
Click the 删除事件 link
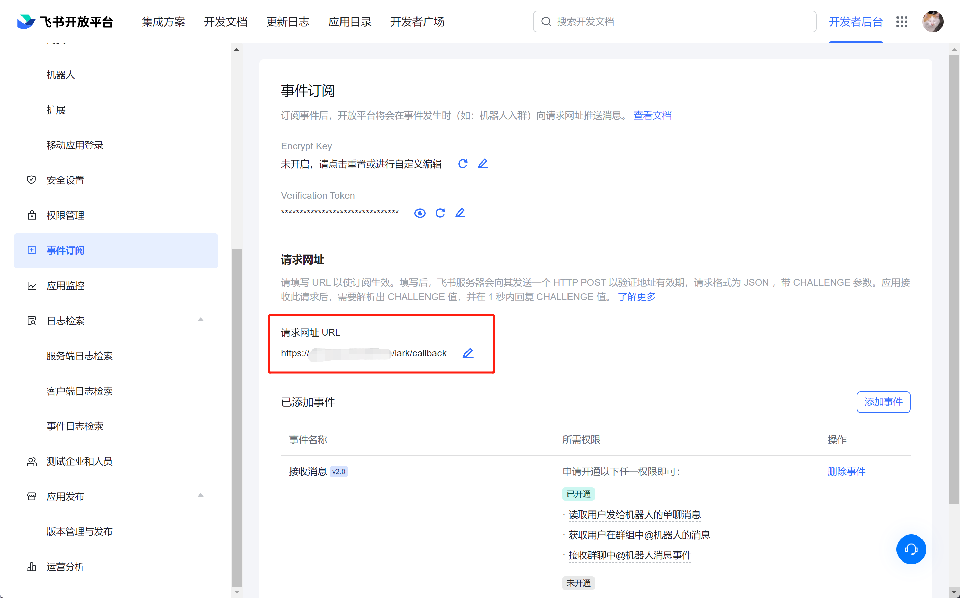click(846, 471)
